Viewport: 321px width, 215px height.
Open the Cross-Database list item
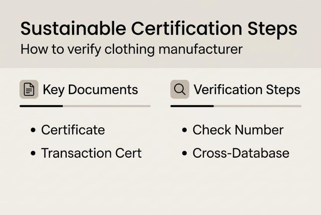[241, 153]
